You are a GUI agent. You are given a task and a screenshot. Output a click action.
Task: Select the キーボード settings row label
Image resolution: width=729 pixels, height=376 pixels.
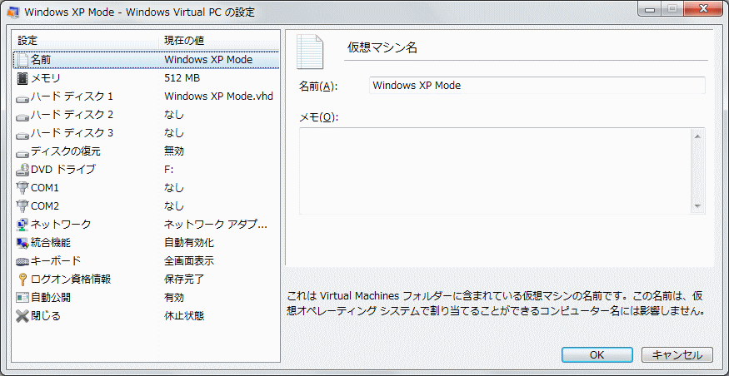coord(56,261)
